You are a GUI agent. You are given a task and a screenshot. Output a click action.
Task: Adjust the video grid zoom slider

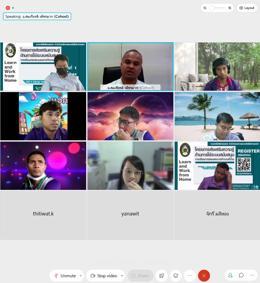click(x=212, y=8)
